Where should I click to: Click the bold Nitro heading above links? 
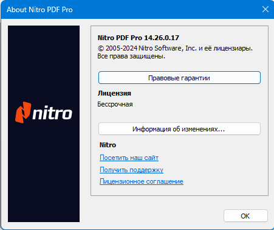point(108,145)
